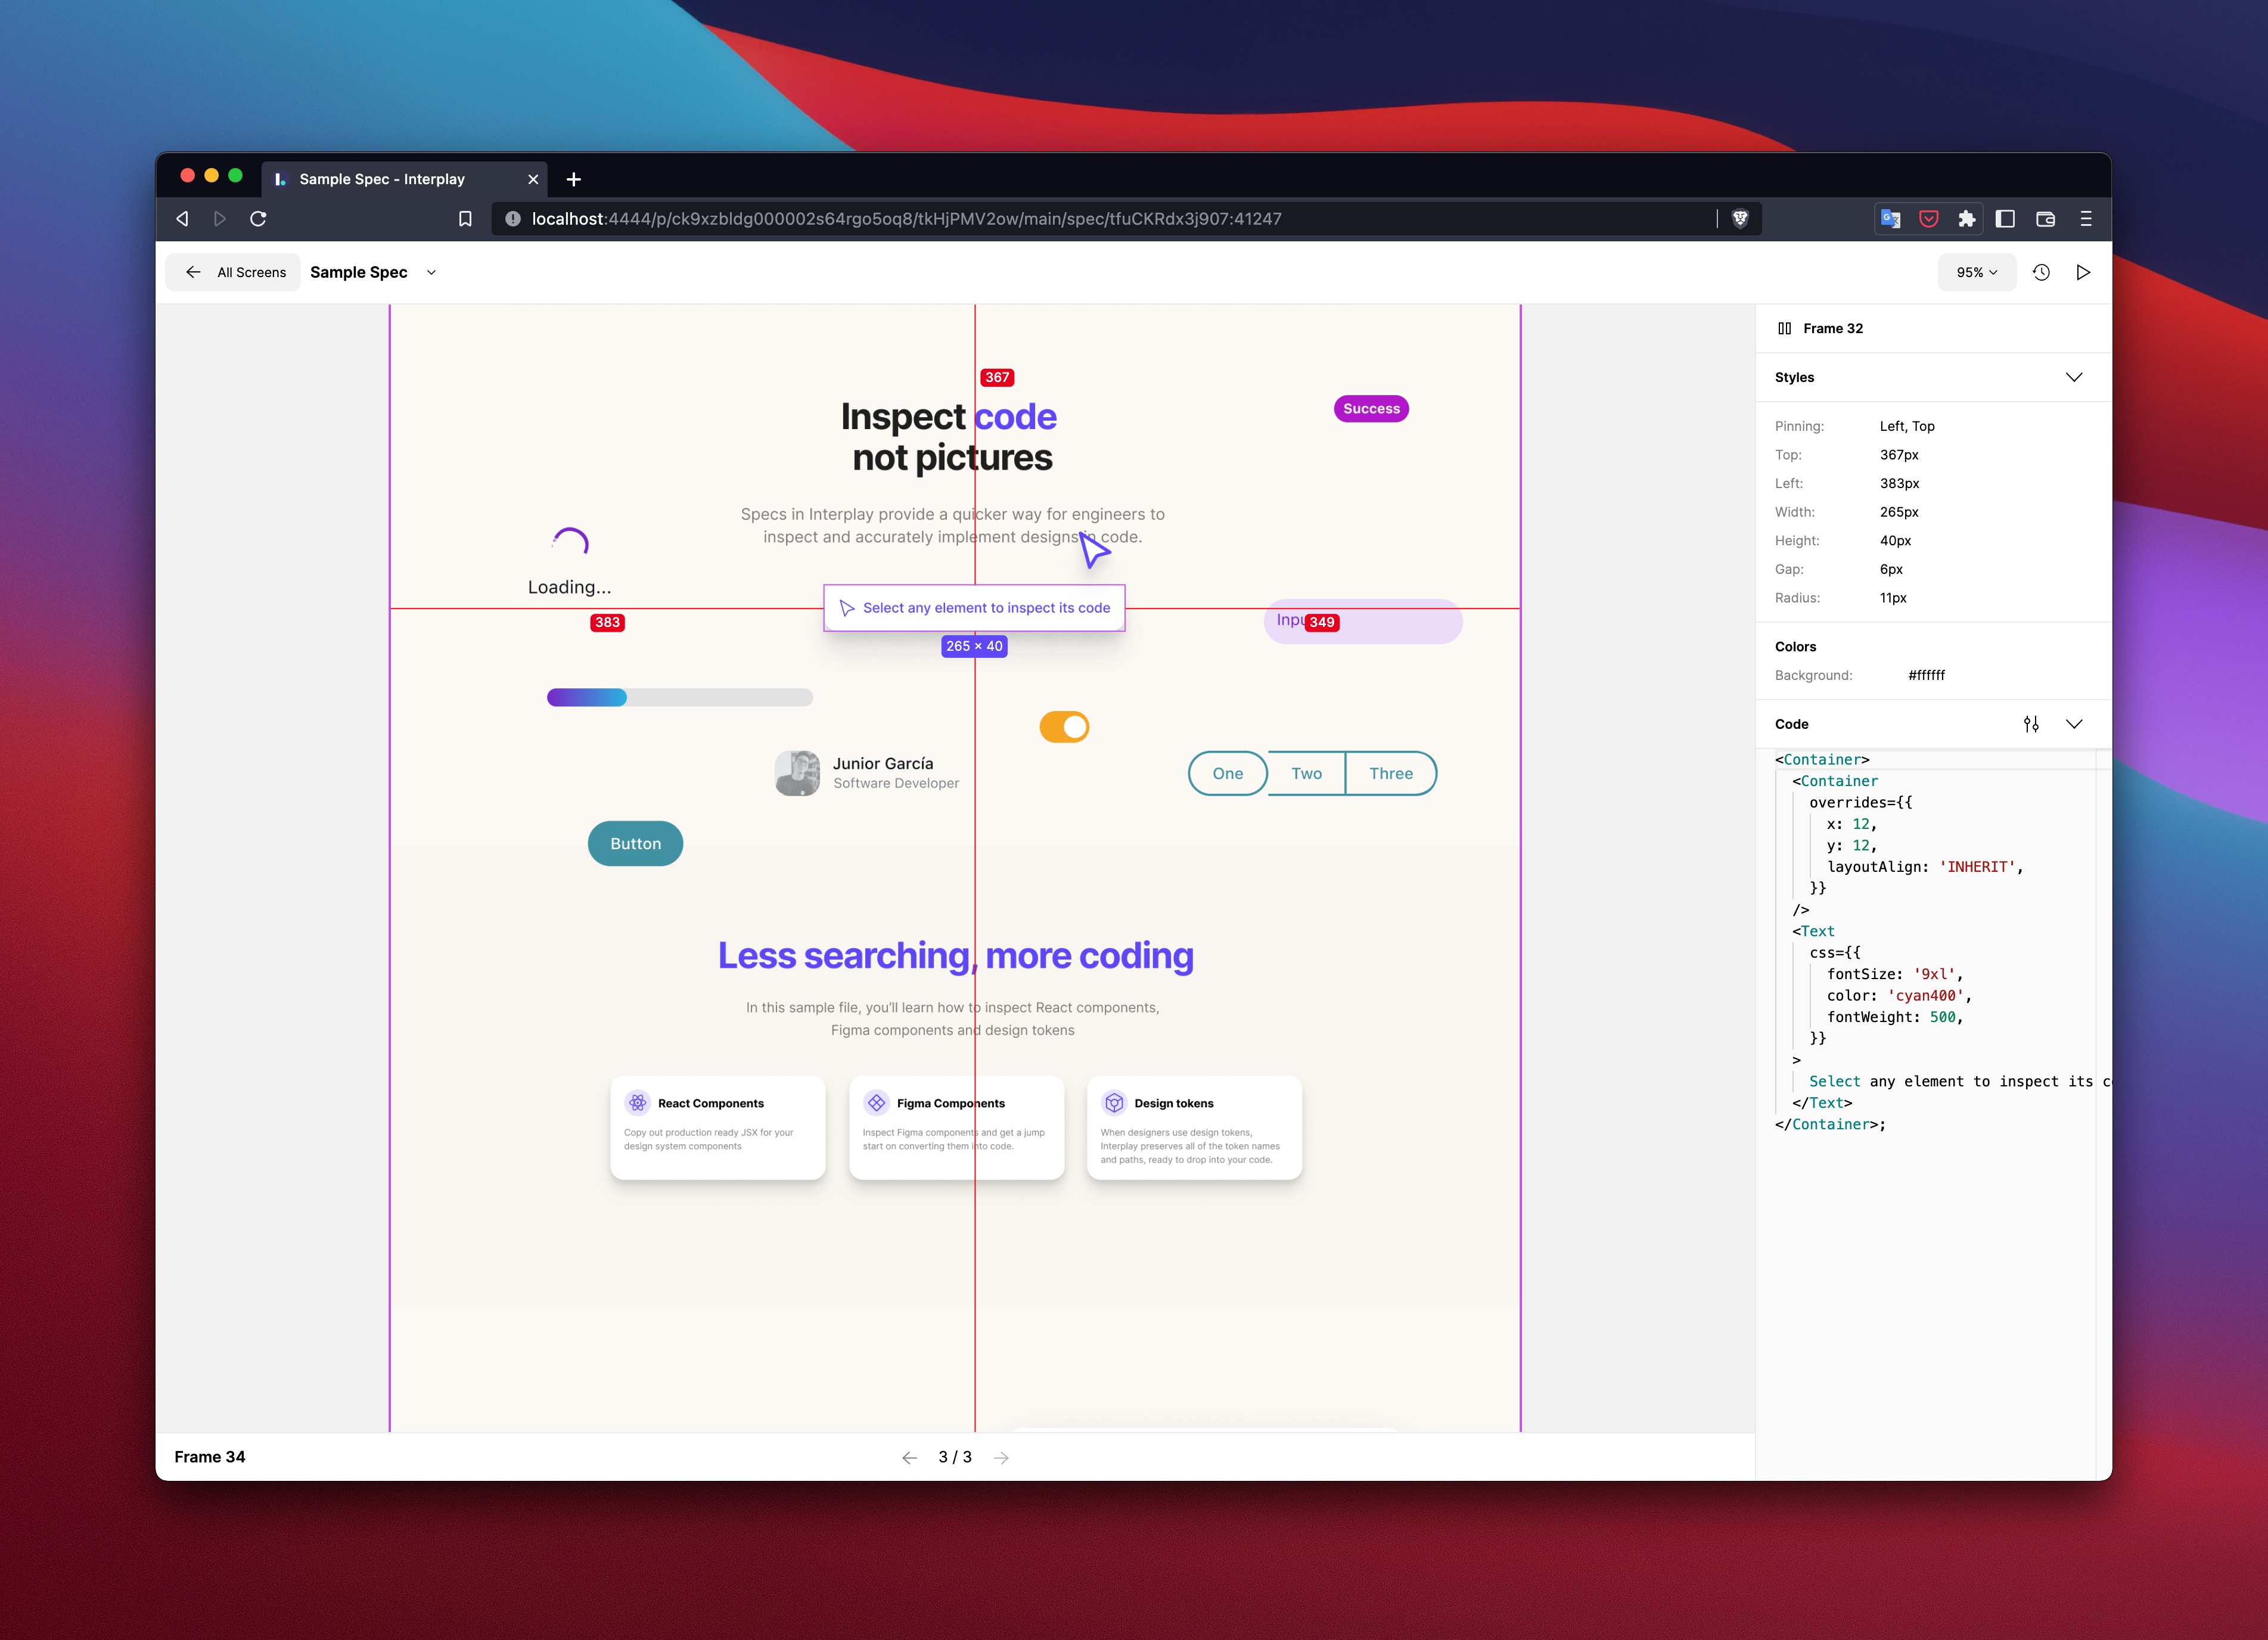Click the Pinning value Left, Top
The width and height of the screenshot is (2268, 1640).
coord(1906,427)
